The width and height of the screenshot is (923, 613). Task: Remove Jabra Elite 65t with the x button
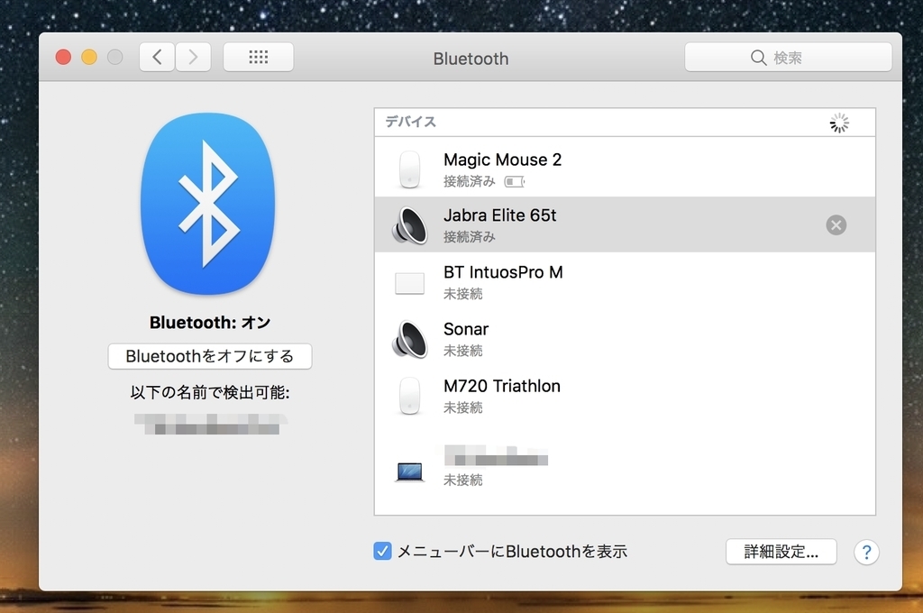tap(836, 225)
